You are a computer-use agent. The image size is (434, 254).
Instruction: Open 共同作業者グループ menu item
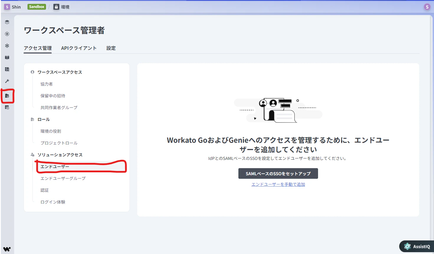pos(59,108)
